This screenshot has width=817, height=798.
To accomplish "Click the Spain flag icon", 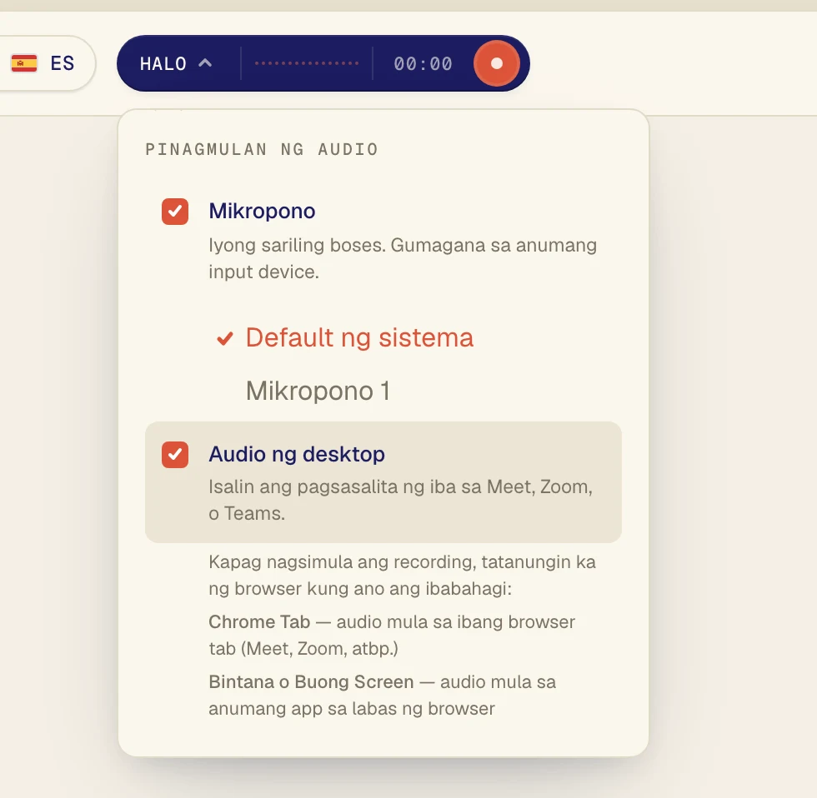I will 24,63.
